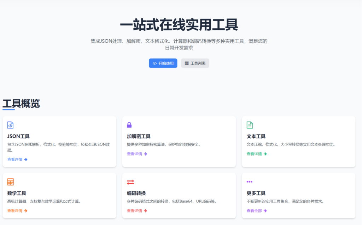
Task: Click the 工具概览 section heading
Action: pos(21,104)
